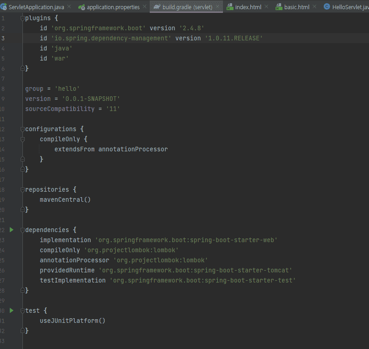Close the build.gradle (servlet) tab
This screenshot has height=349, width=369.
(217, 6)
